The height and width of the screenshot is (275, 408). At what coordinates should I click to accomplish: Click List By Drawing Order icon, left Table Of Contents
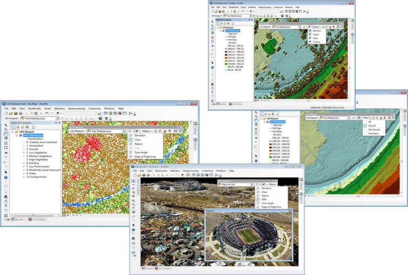click(x=13, y=127)
